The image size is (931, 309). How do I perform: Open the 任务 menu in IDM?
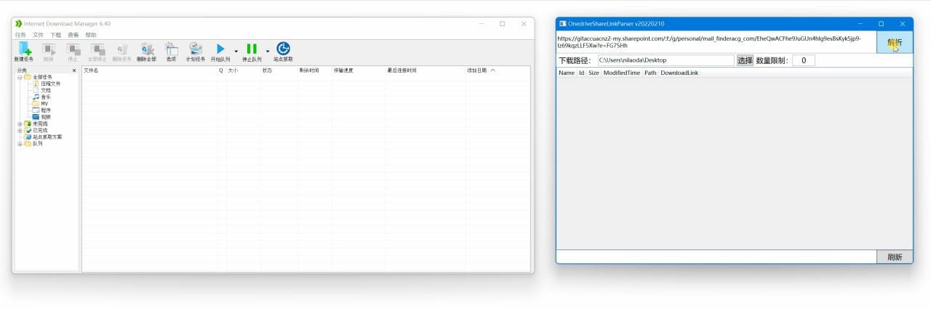tap(20, 35)
